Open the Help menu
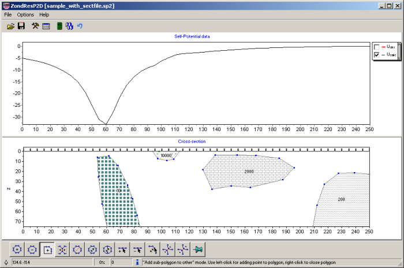The height and width of the screenshot is (268, 404). click(x=44, y=14)
